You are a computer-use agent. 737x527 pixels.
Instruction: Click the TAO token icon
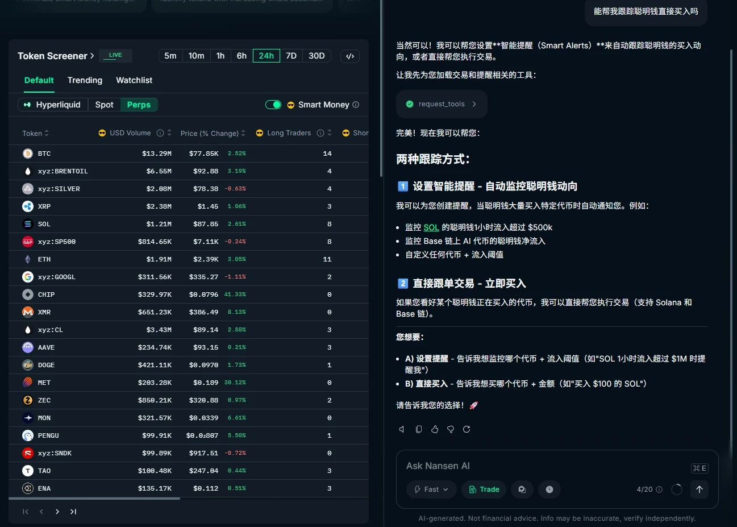[28, 471]
